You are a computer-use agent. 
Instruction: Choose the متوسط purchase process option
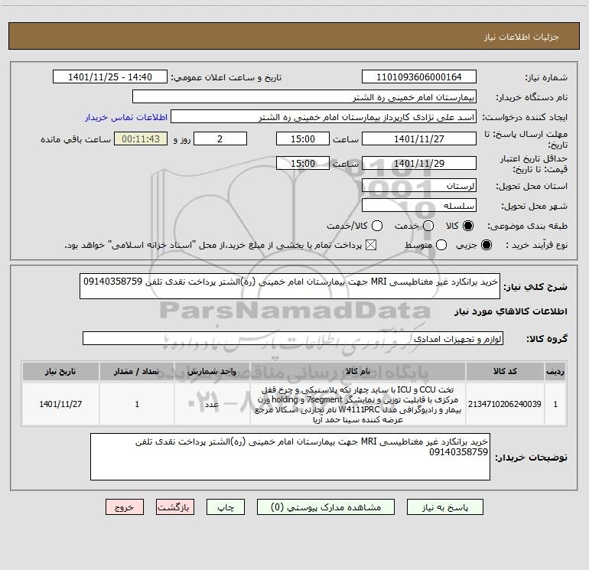[x=441, y=245]
